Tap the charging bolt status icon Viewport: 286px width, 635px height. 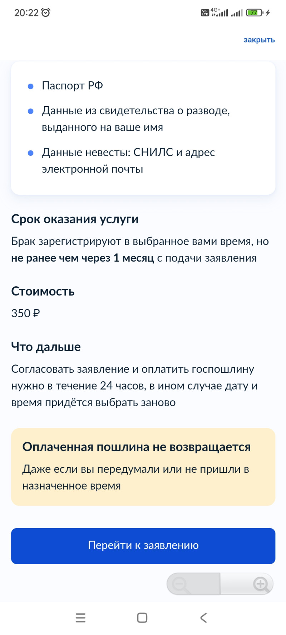pos(268,13)
